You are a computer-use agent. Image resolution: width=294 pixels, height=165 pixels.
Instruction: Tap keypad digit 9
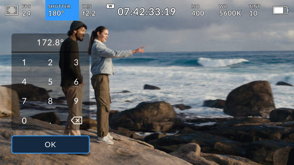(76, 101)
